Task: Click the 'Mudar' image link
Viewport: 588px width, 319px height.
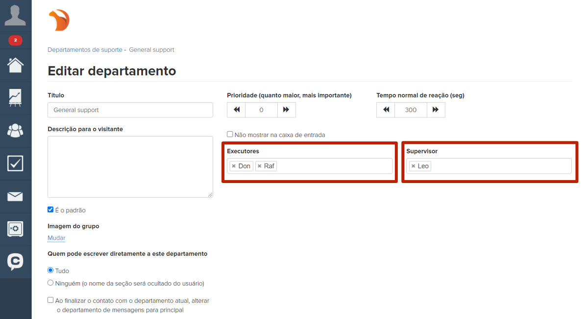Action: 56,238
